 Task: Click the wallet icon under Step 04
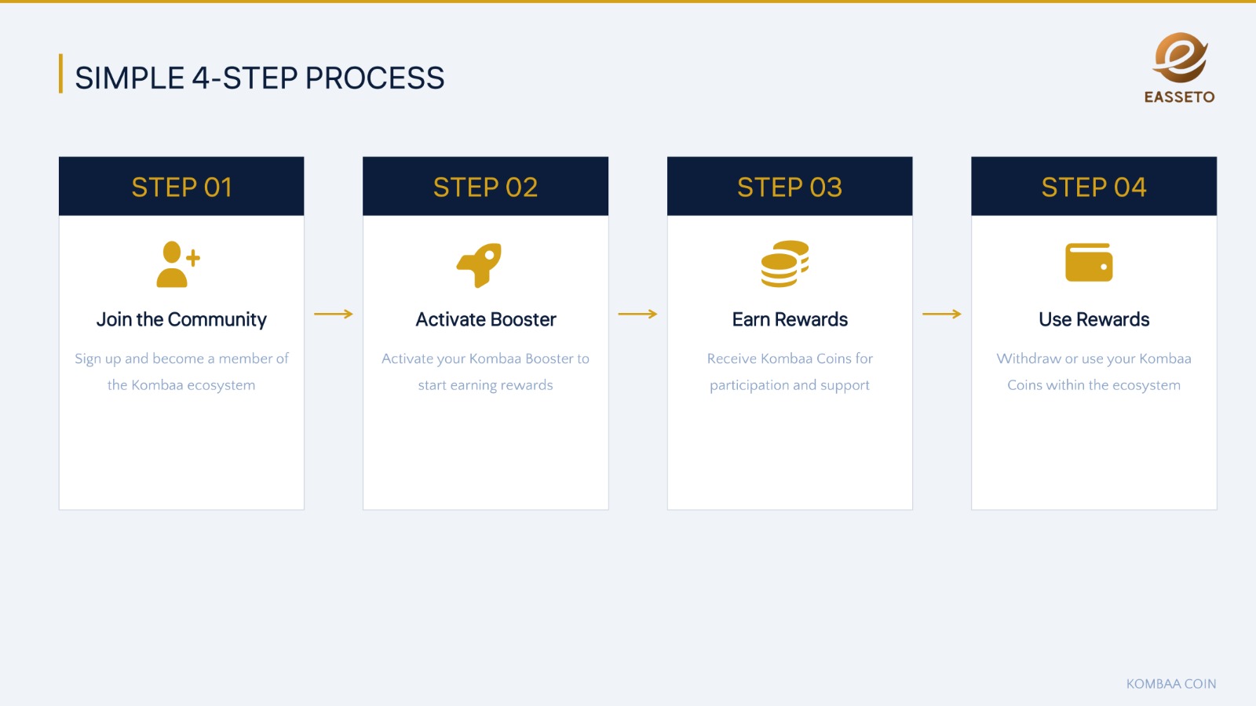[x=1089, y=262]
